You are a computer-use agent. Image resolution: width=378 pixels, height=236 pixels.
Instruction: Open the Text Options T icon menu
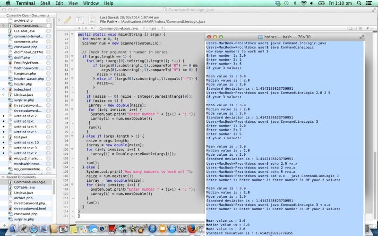click(x=79, y=19)
